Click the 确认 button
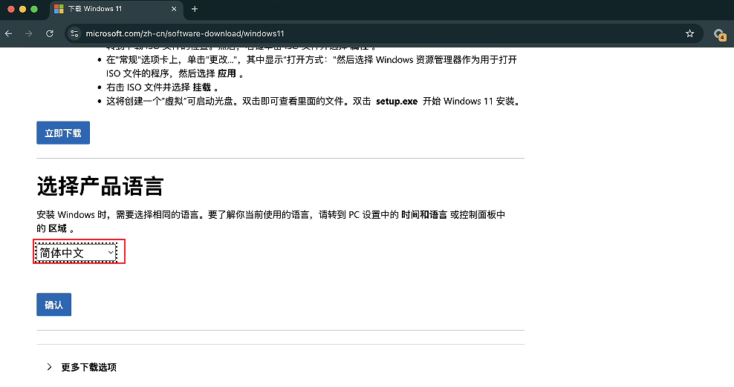This screenshot has width=734, height=387. coord(53,305)
